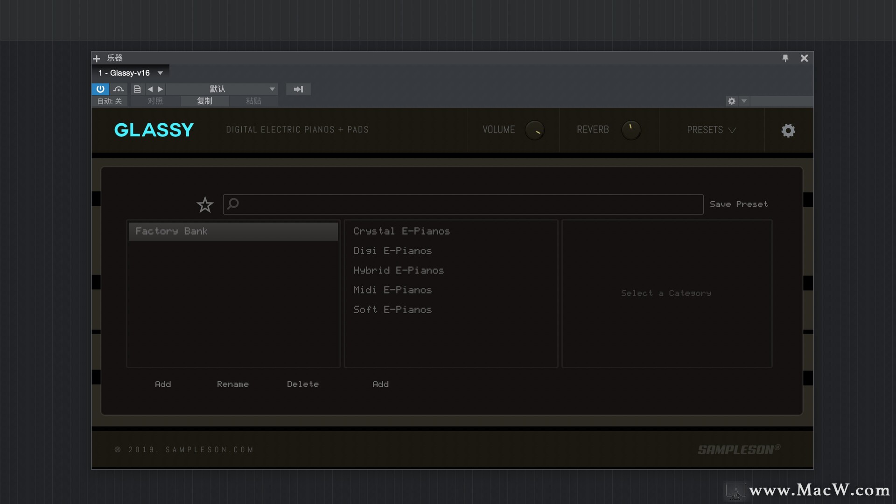Go to next preset with right arrow
The image size is (896, 504).
[x=161, y=89]
